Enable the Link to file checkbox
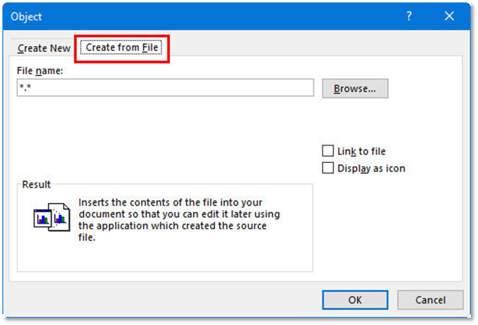Image resolution: width=478 pixels, height=325 pixels. coord(328,151)
